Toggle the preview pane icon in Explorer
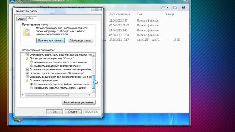235x132 pixels. 175,7
